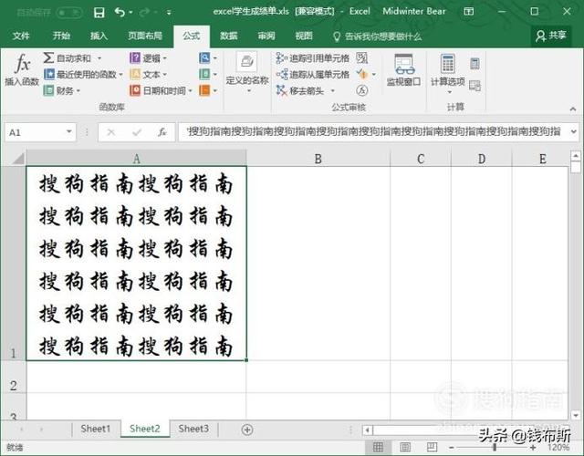Open Customize Quick Access Toolbar dropdown

(169, 13)
